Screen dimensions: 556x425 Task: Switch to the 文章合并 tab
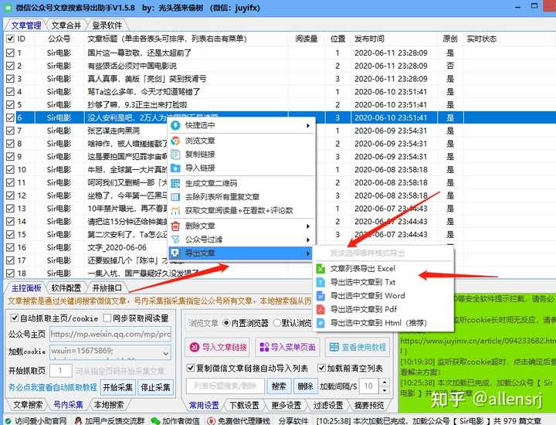[x=66, y=25]
